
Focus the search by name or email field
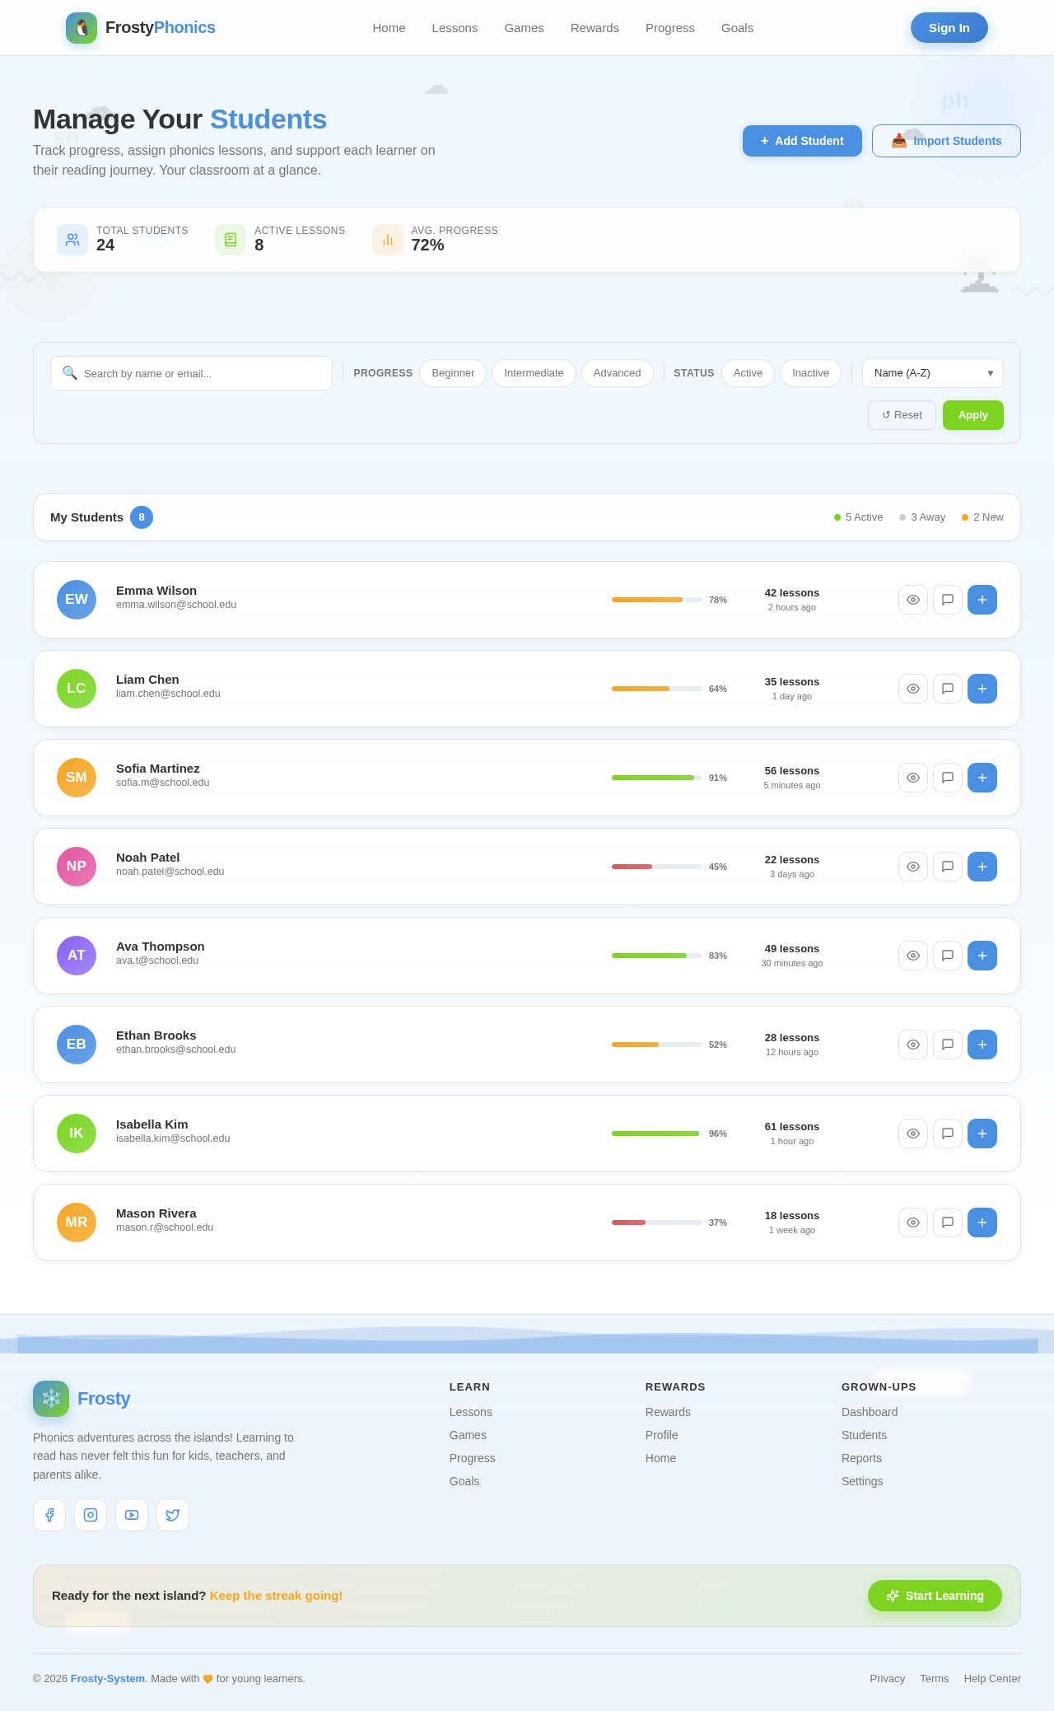191,373
